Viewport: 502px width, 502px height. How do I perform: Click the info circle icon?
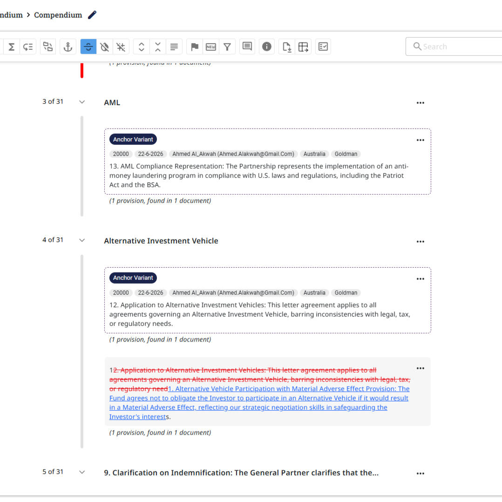coord(267,47)
